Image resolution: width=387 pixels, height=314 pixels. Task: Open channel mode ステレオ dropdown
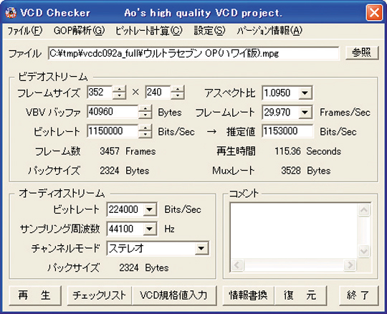[x=201, y=248]
